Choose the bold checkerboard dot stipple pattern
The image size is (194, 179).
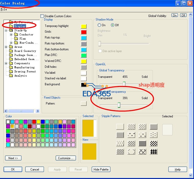pyautogui.click(x=154, y=143)
